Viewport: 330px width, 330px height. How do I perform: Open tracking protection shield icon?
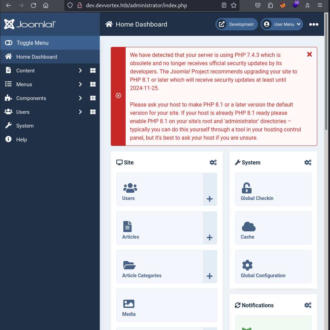coord(70,6)
